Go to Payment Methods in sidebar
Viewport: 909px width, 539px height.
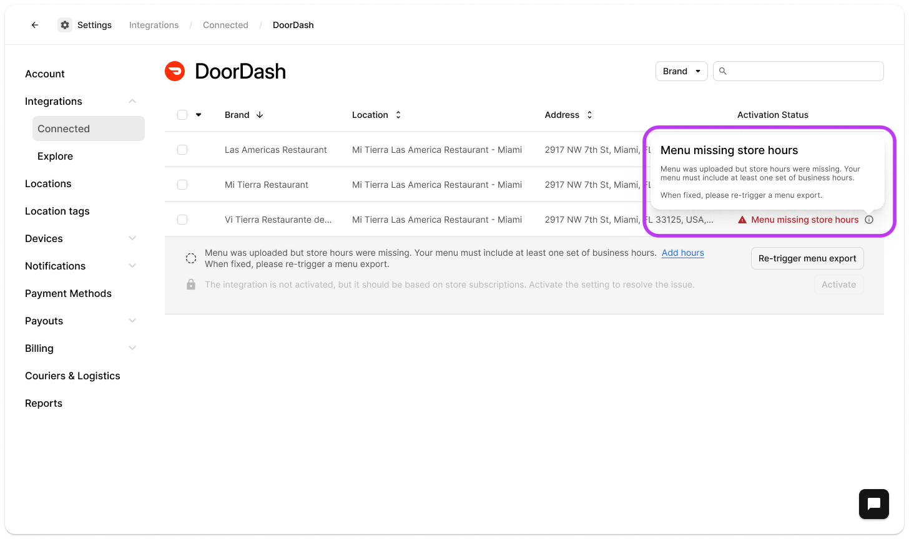68,293
